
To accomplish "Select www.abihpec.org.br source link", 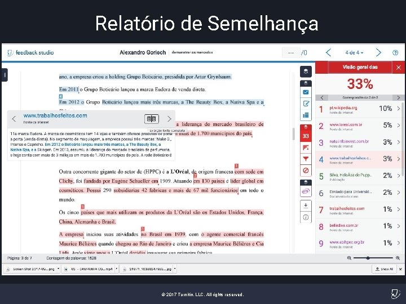I will [347, 242].
